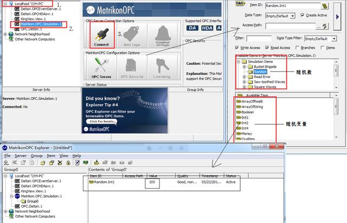Collapse Matrikon.OPC.Simulation.1 node in Explorer tree
The height and width of the screenshot is (223, 347).
(11, 196)
